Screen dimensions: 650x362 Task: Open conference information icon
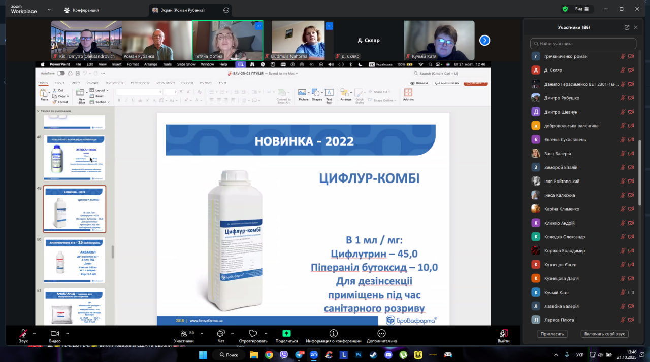(333, 333)
